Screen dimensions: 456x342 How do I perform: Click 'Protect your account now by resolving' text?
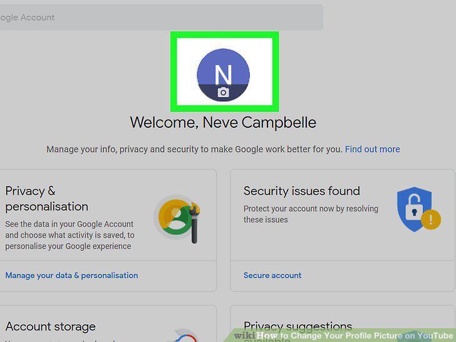coord(311,209)
